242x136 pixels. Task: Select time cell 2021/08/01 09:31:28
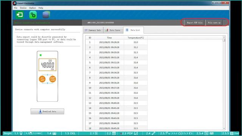[x=109, y=57]
